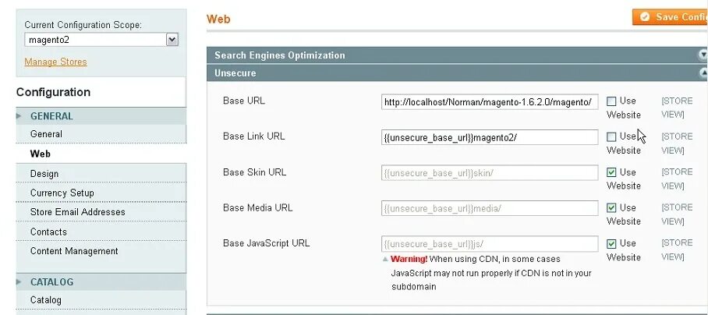Open the General configuration tab
Image resolution: width=708 pixels, height=315 pixels.
pos(101,134)
